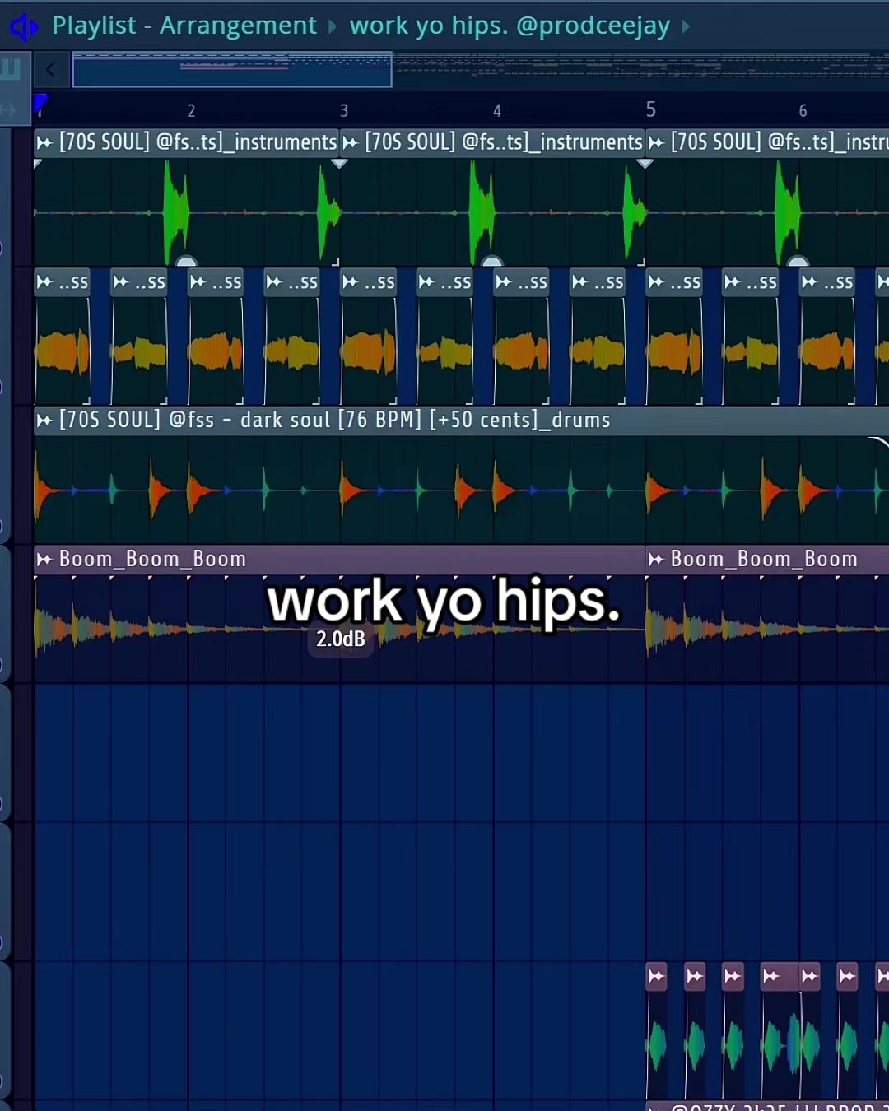
Task: Select the Boom_Boom_Boom clip title at bar 5
Action: [x=764, y=560]
